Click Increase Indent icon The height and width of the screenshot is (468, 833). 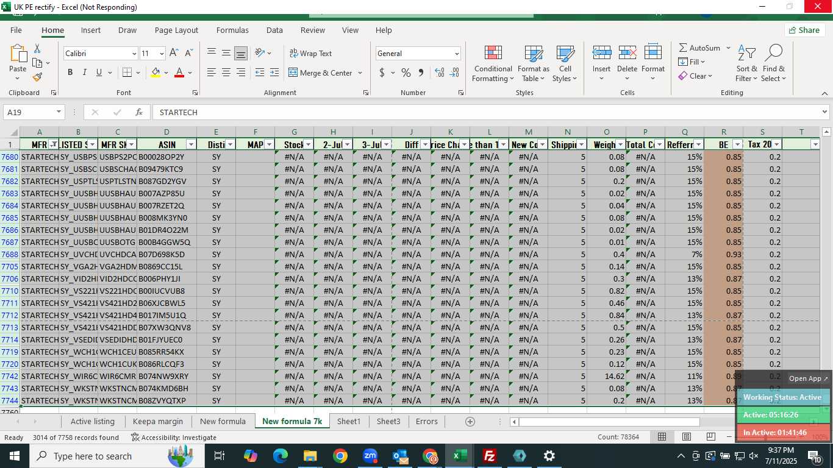pos(274,73)
